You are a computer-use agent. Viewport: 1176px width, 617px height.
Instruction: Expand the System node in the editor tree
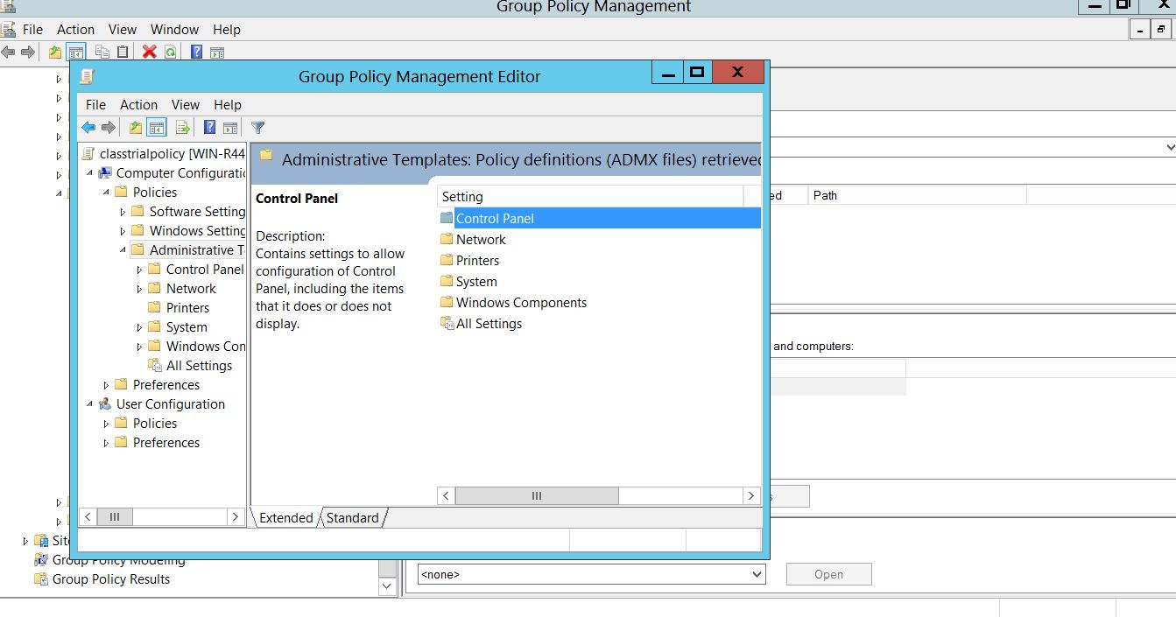(x=140, y=327)
